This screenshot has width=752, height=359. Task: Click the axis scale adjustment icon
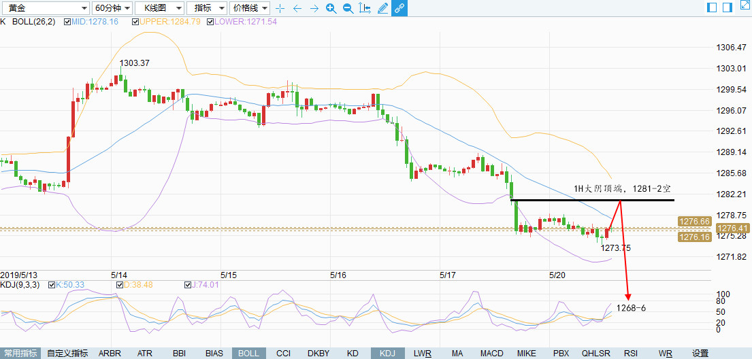pyautogui.click(x=365, y=8)
